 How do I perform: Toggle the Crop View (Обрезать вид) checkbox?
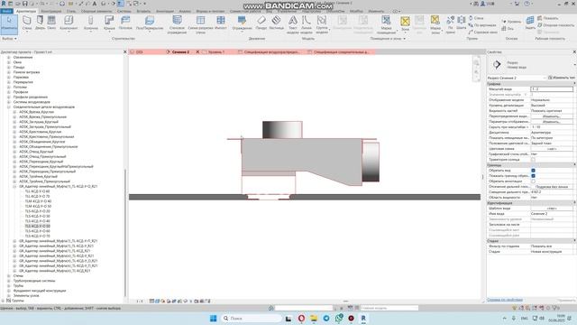point(533,171)
